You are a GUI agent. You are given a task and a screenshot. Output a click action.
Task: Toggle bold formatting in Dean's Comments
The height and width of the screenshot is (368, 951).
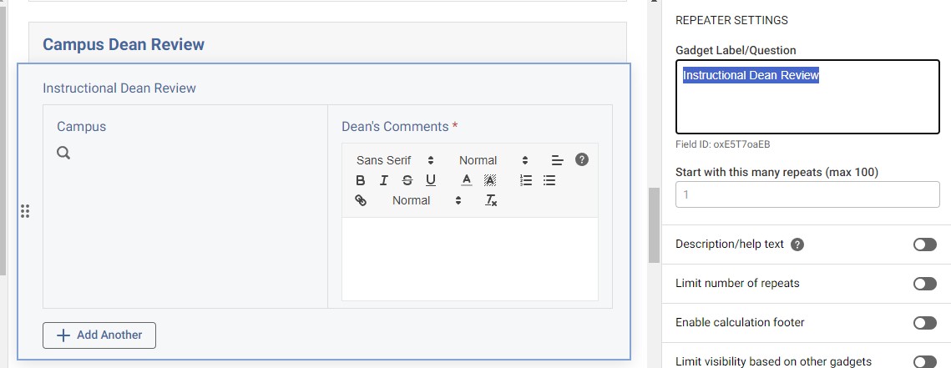click(x=361, y=180)
